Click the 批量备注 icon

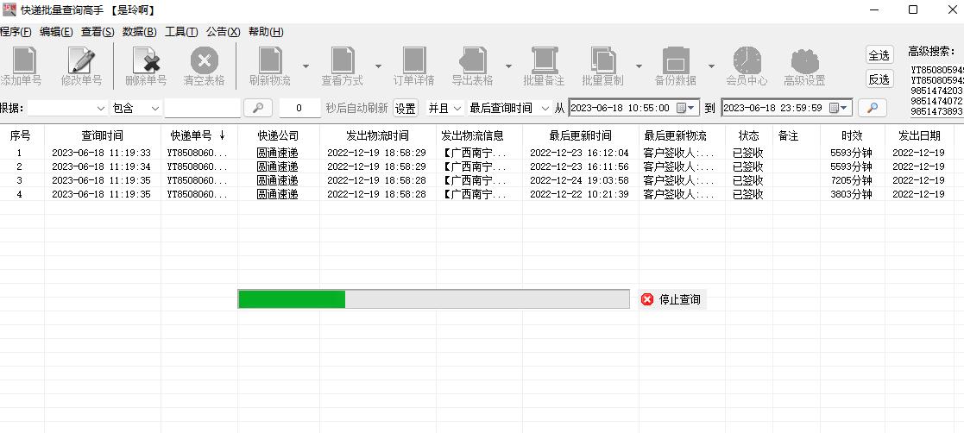point(544,60)
